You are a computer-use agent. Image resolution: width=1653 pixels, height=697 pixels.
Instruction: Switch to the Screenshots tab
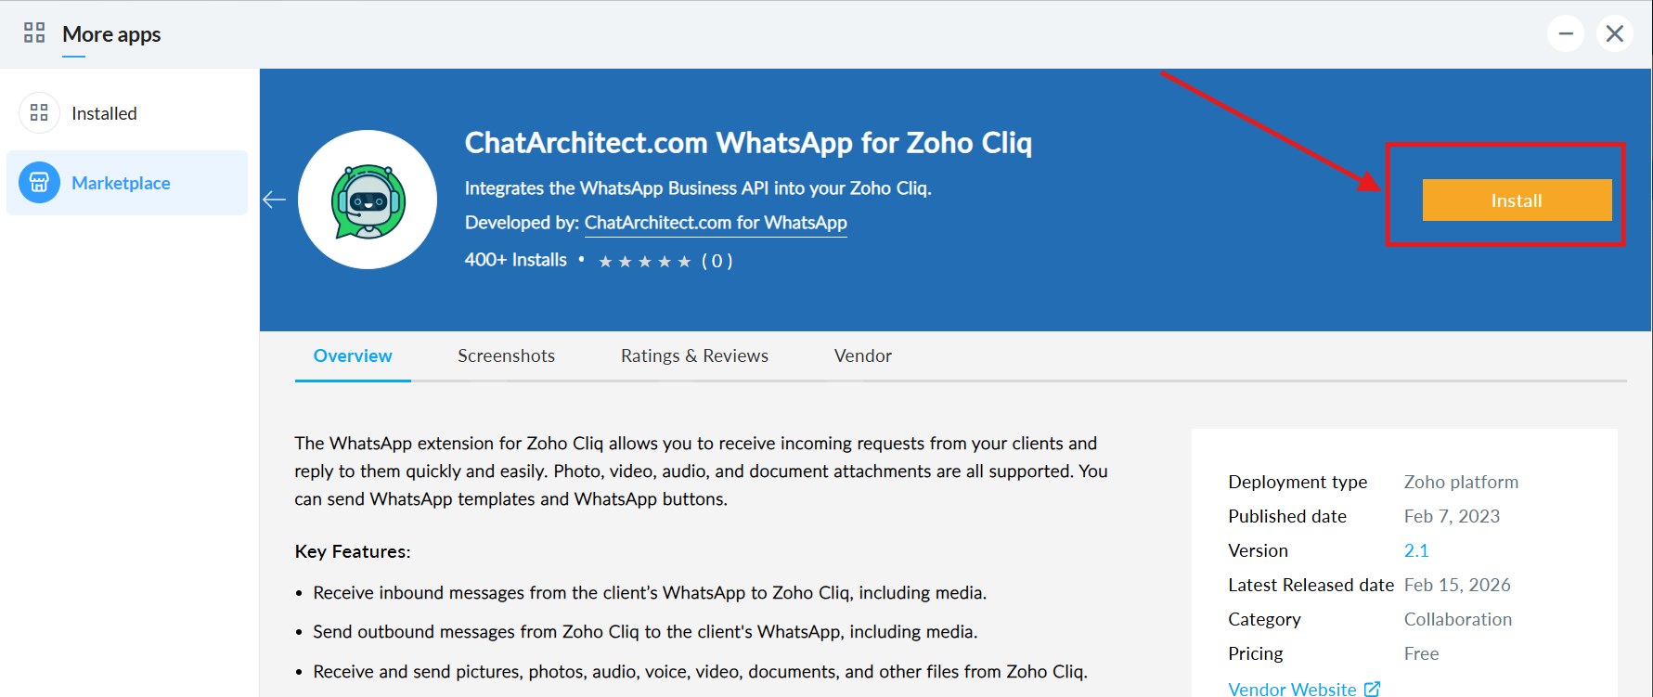(x=506, y=355)
